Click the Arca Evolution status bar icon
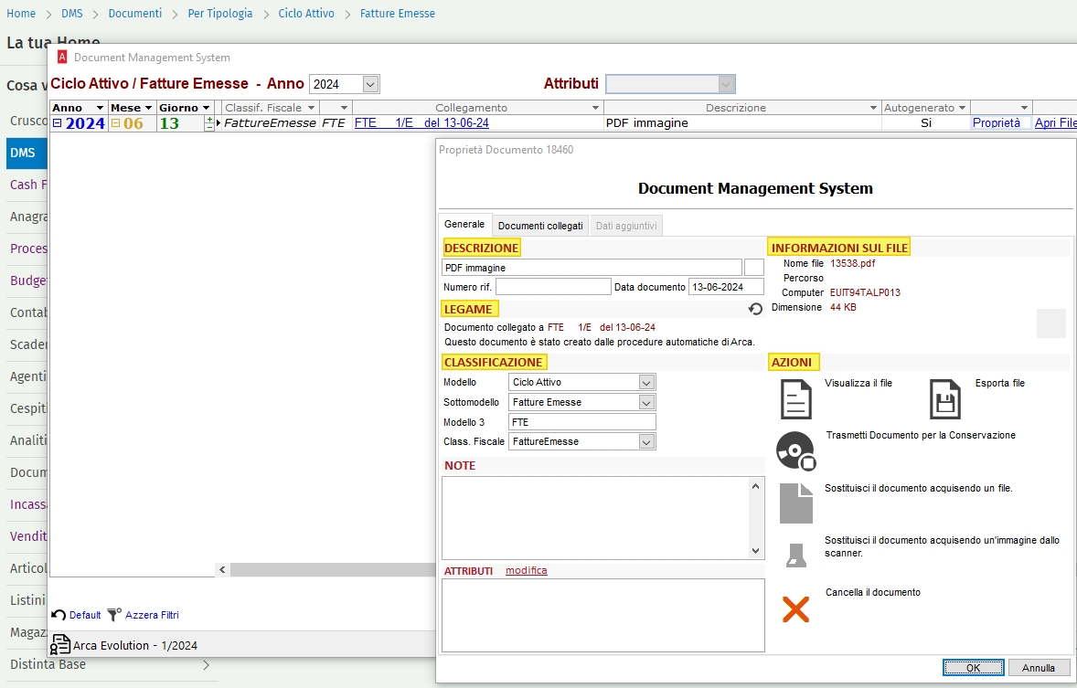This screenshot has width=1077, height=688. [60, 645]
